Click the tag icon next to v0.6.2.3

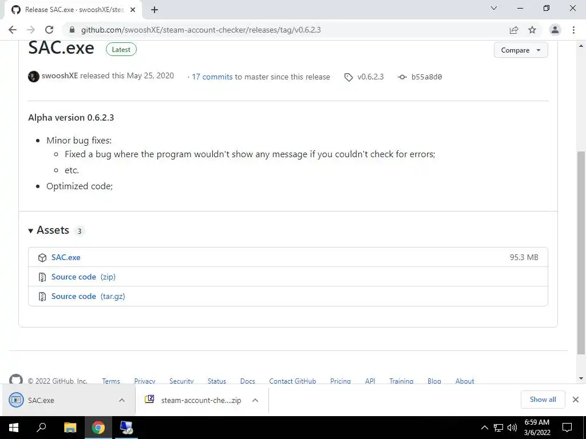tap(349, 77)
